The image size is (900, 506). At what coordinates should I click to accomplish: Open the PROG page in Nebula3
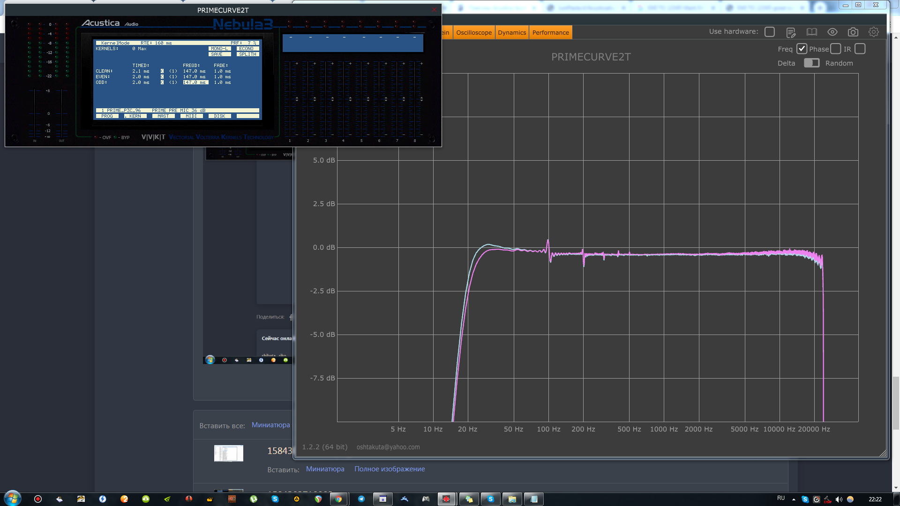107,116
